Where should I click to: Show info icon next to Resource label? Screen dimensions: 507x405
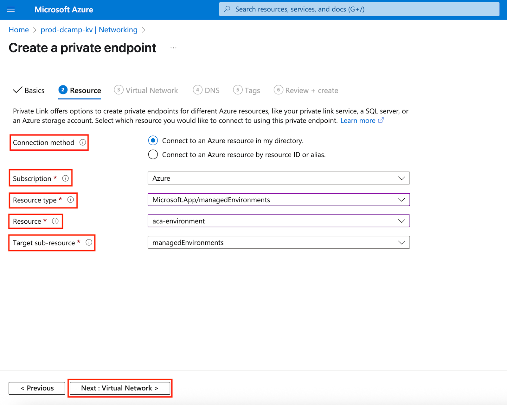click(x=55, y=221)
